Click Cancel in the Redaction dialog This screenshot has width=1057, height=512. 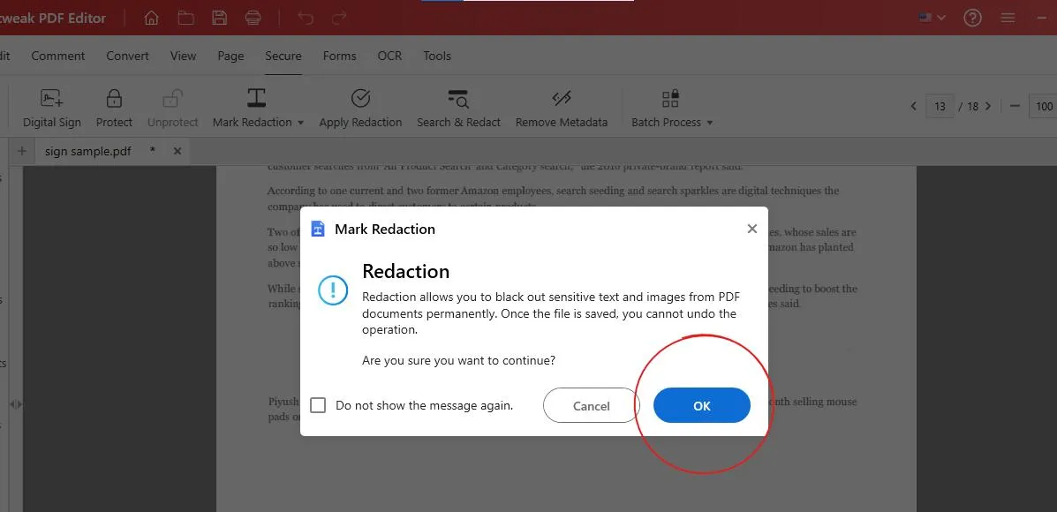[x=591, y=406]
